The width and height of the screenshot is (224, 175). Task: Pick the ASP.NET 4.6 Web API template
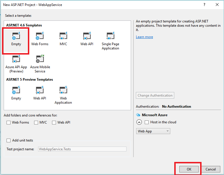[87, 37]
